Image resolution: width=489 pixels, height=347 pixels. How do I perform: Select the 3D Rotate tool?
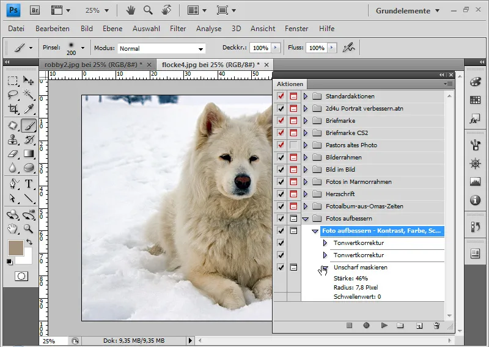tap(12, 215)
